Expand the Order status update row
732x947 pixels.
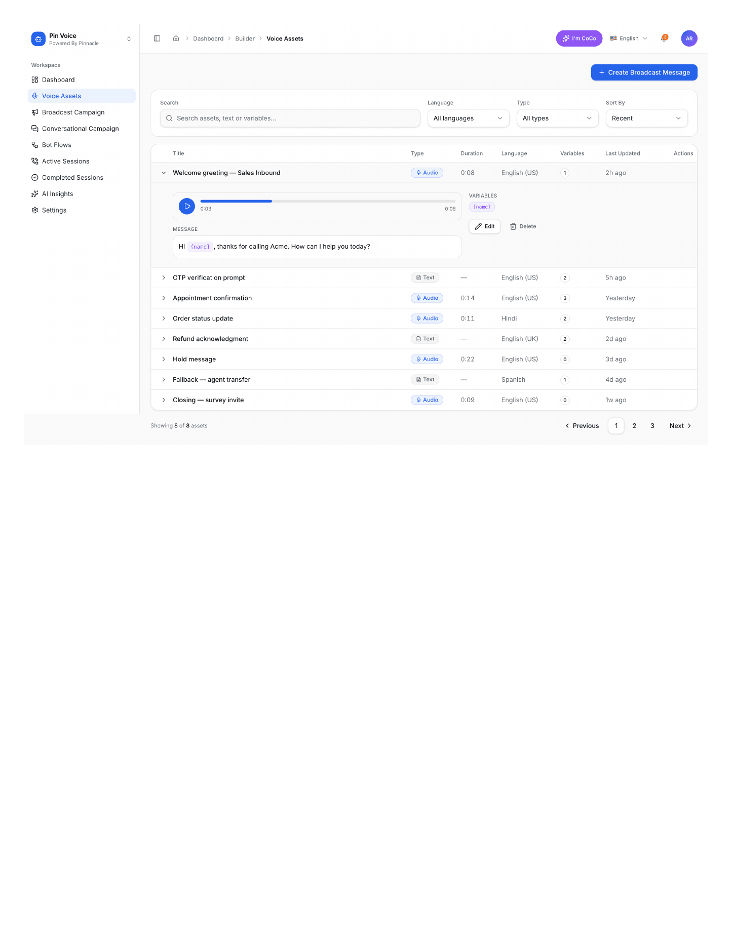coord(164,319)
